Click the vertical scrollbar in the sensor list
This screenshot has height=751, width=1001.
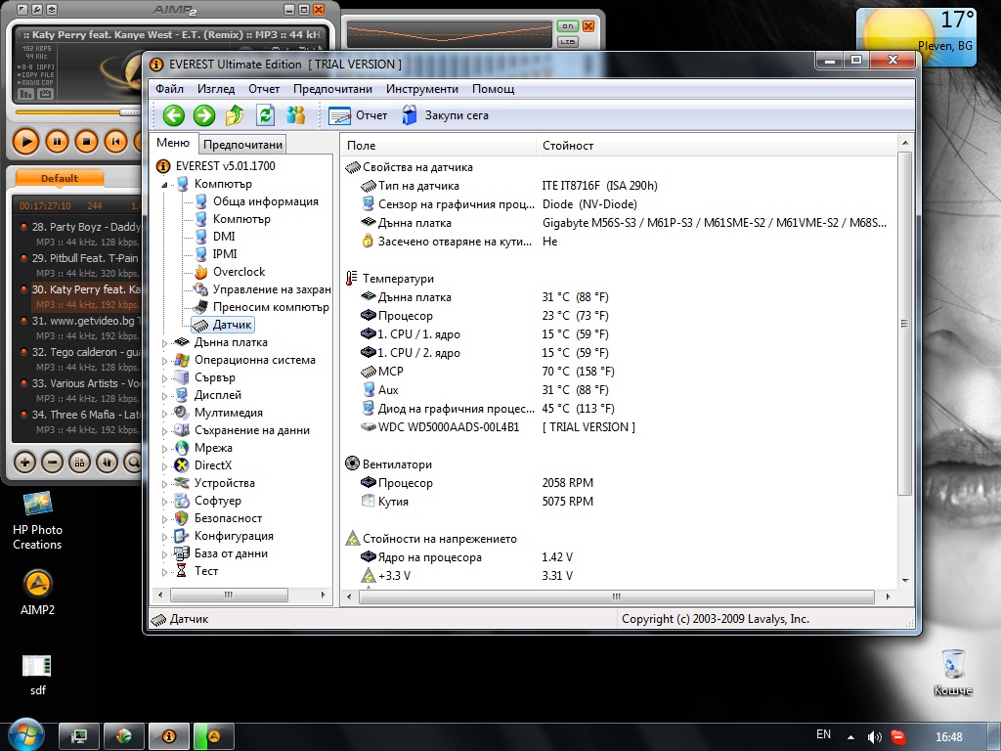coord(904,323)
